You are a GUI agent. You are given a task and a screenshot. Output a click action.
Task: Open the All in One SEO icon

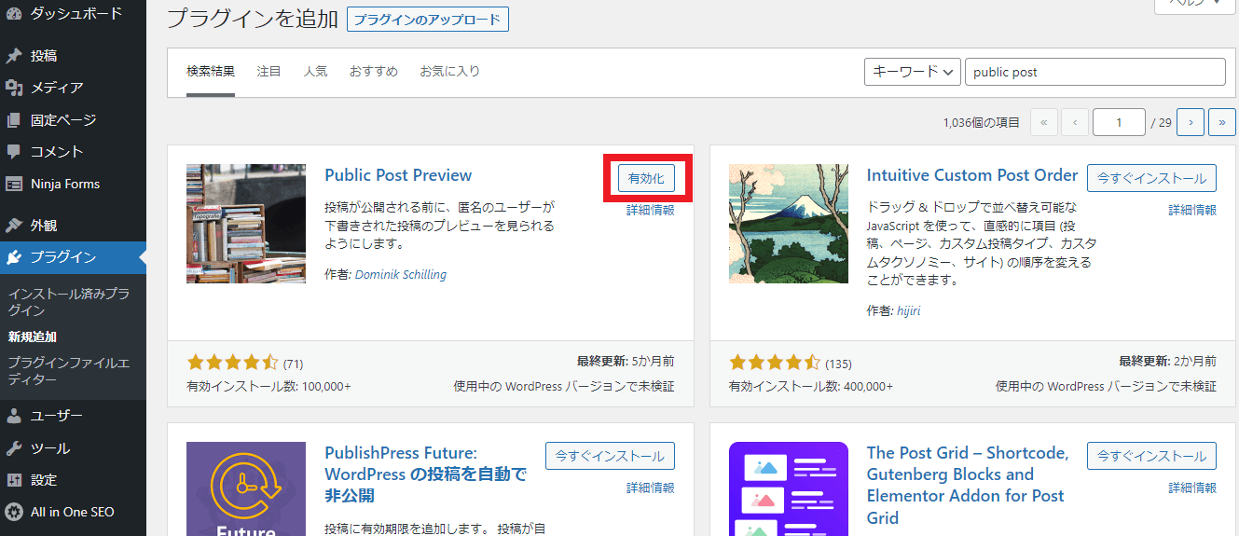point(14,512)
